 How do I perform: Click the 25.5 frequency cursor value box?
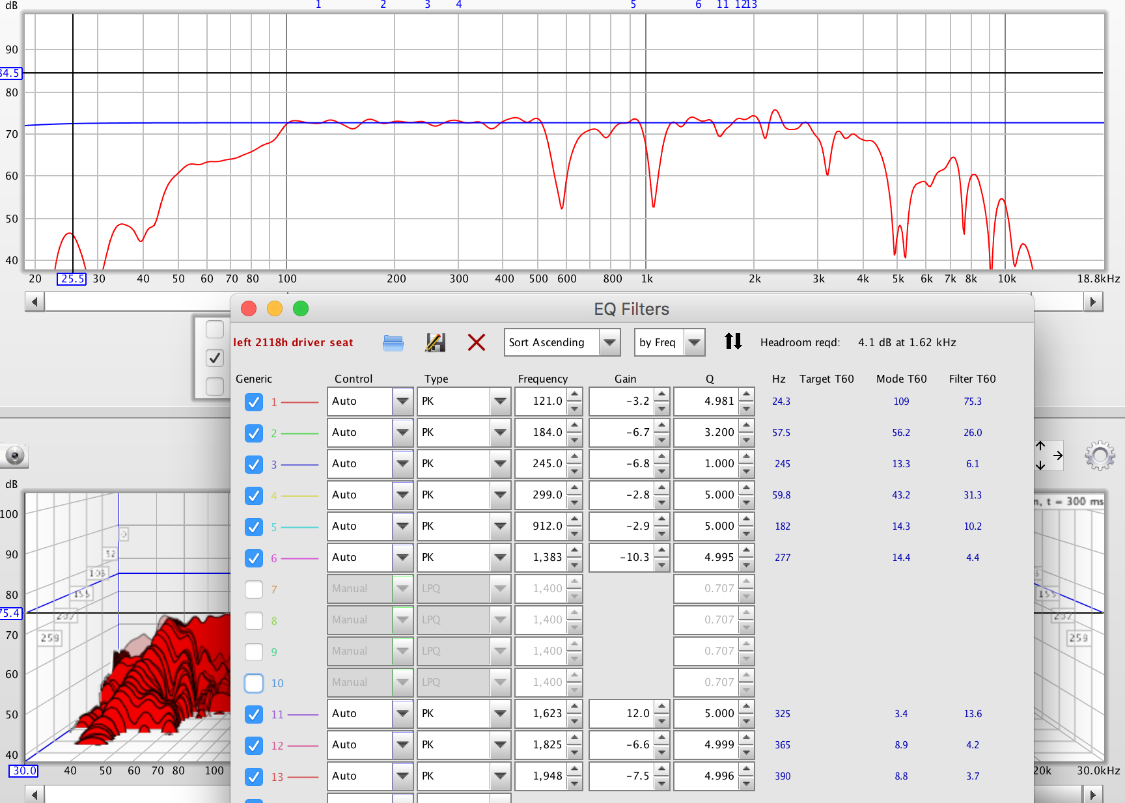[72, 279]
